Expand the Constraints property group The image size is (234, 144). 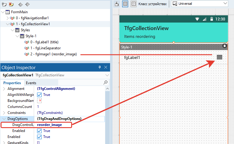[x=4, y=113]
